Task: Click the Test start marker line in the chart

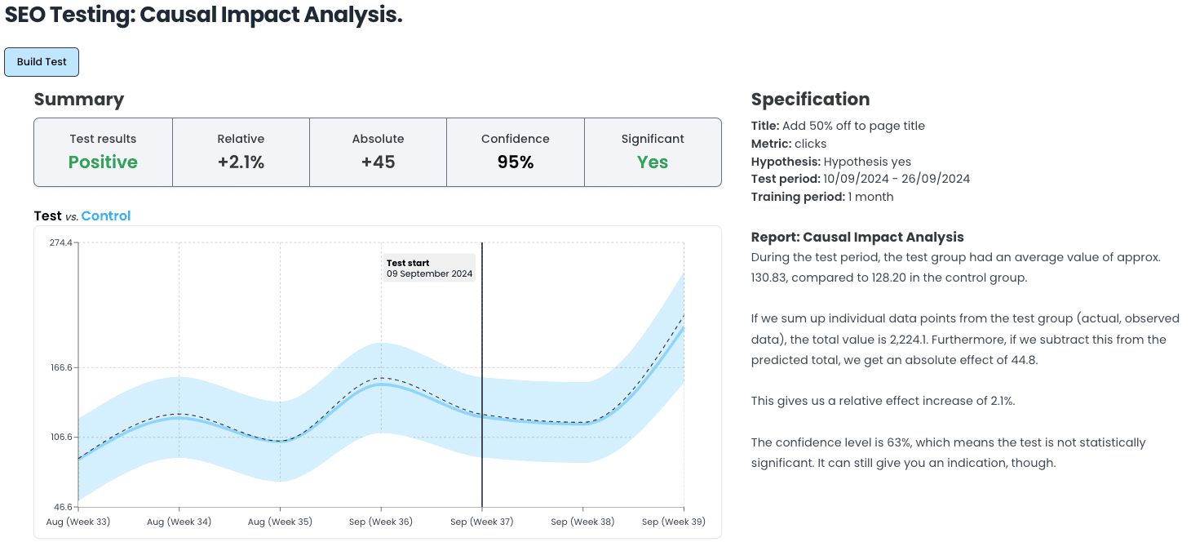Action: (481, 367)
